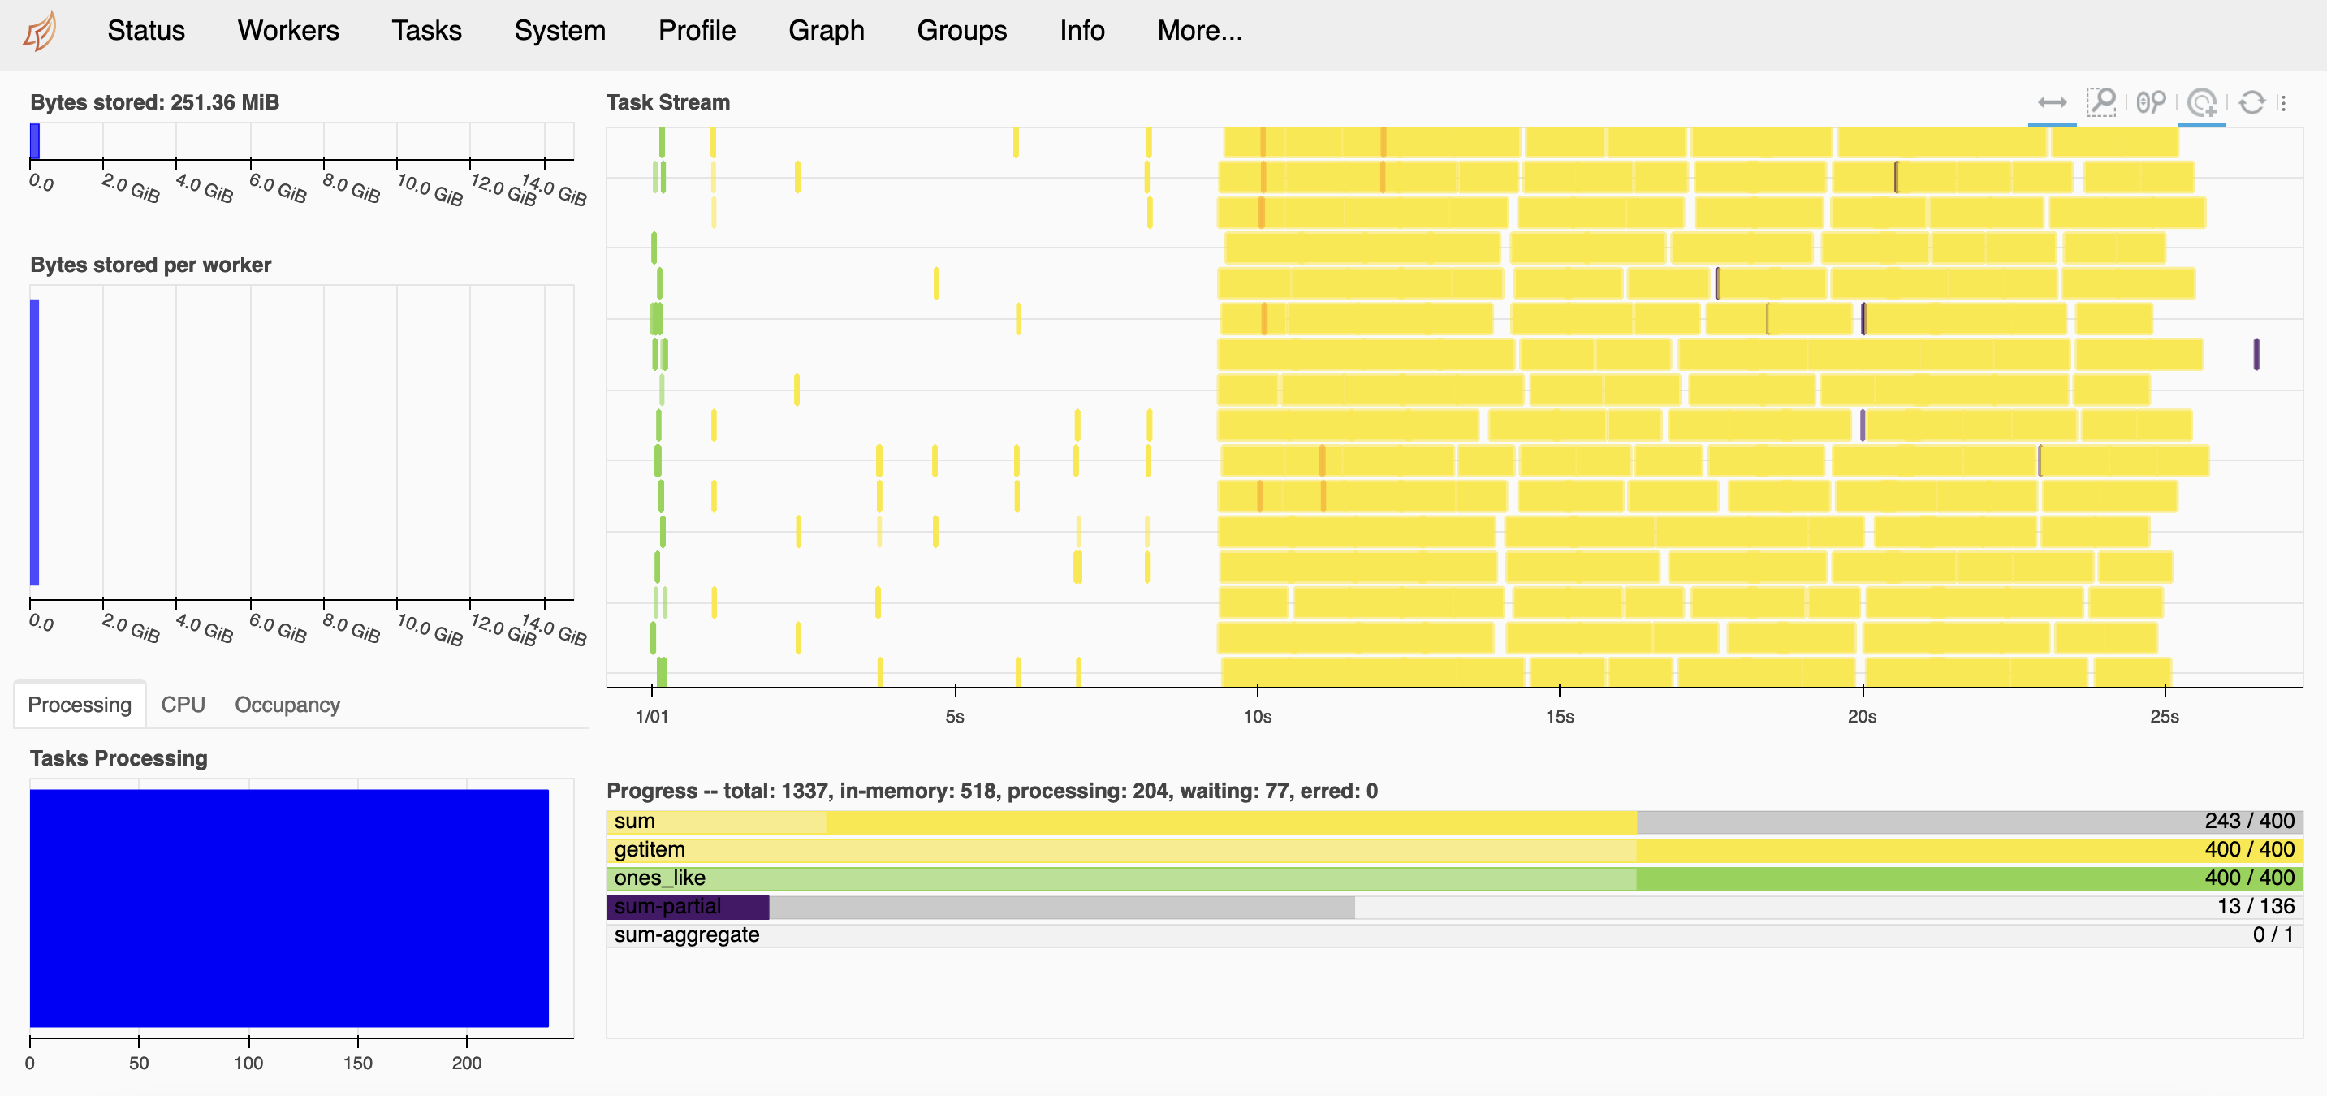Switch to the CPU tab

click(183, 705)
